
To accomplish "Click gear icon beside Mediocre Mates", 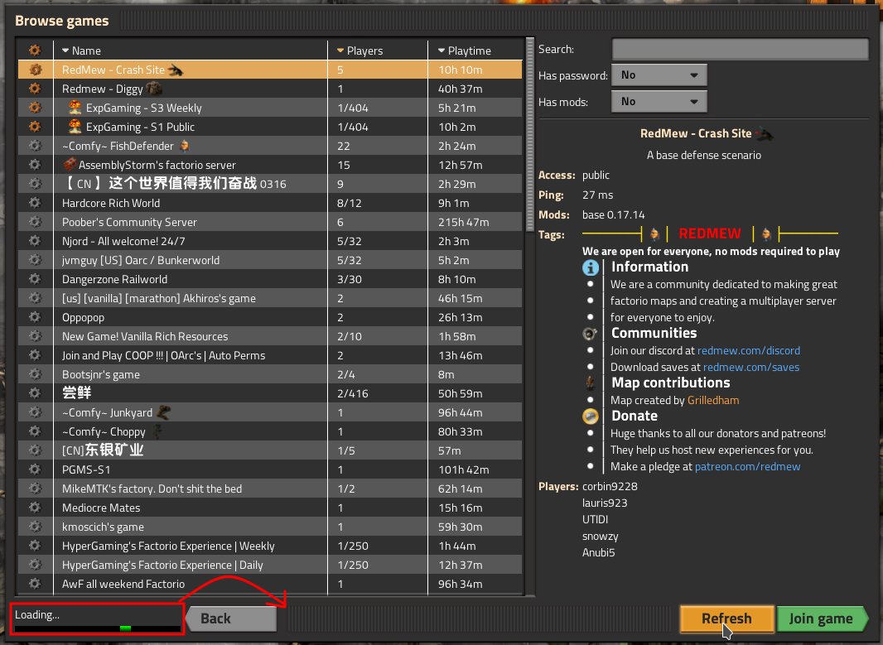I will click(x=35, y=508).
